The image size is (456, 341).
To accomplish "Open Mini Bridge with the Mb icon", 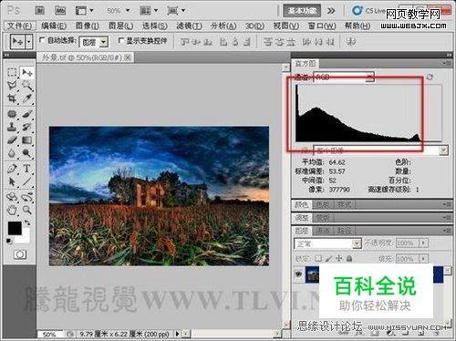I will tap(60, 10).
